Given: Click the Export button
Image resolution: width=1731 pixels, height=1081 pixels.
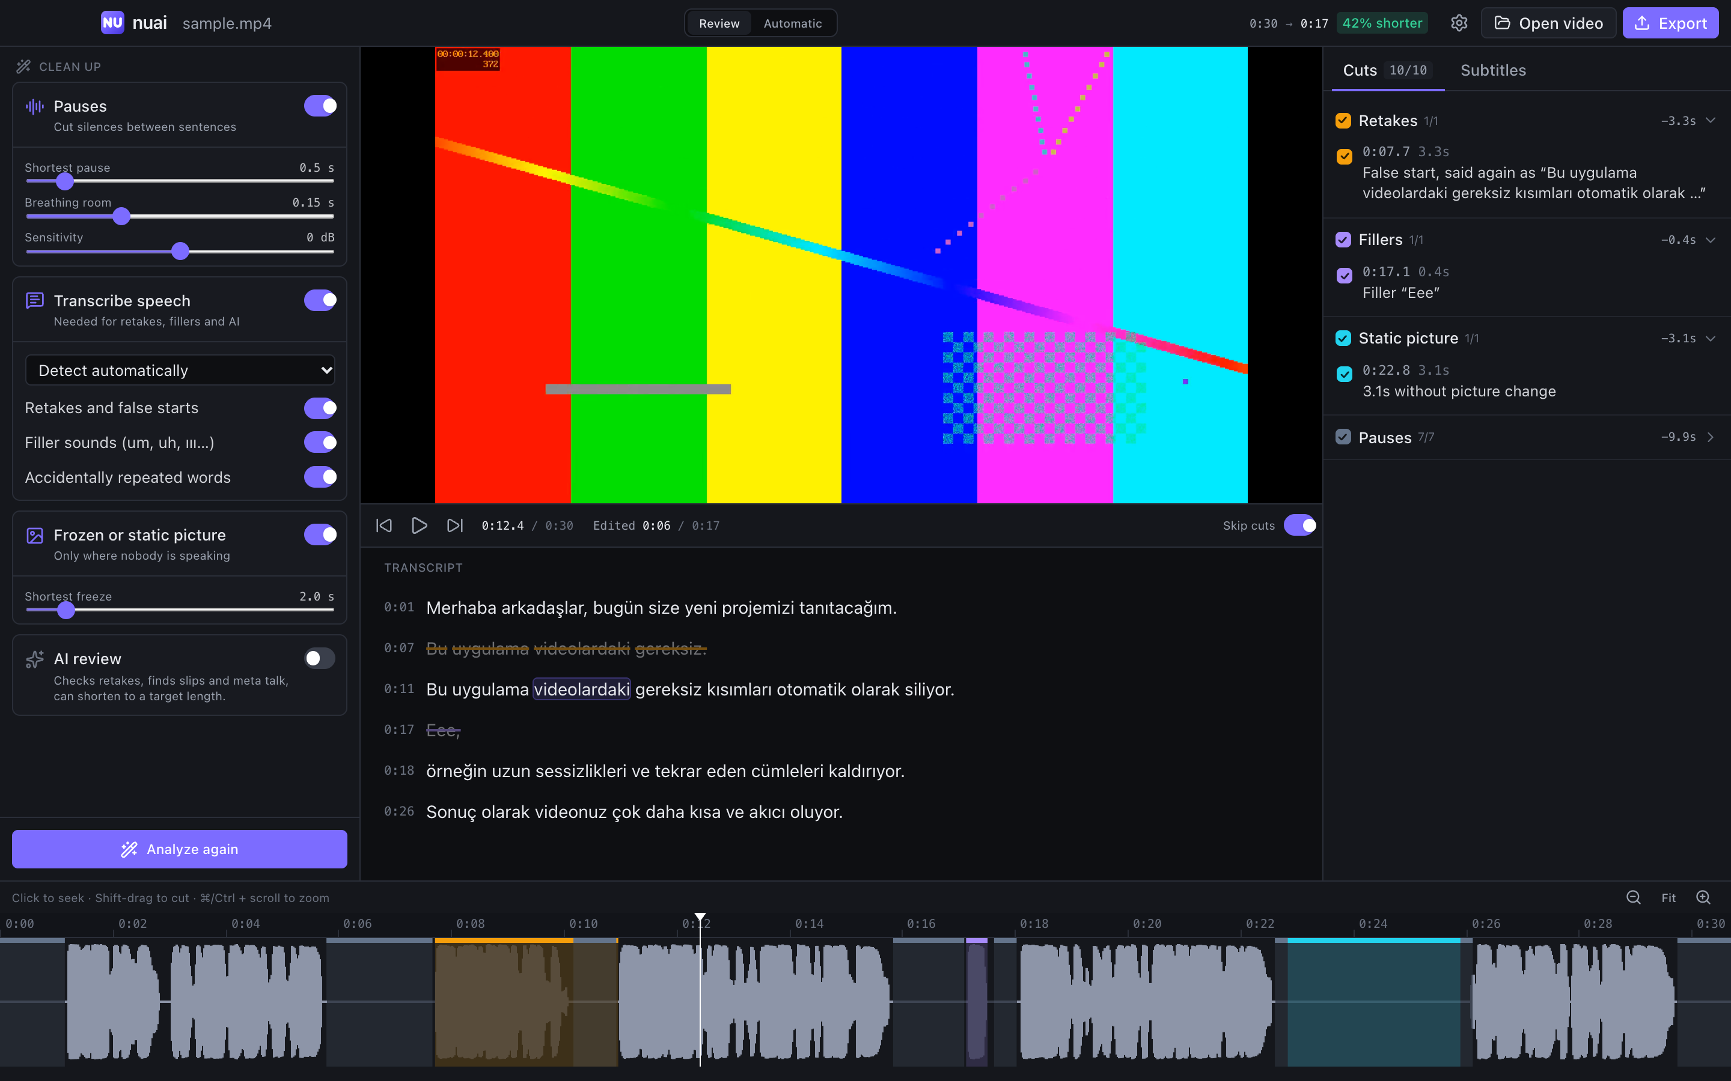Looking at the screenshot, I should pos(1671,23).
